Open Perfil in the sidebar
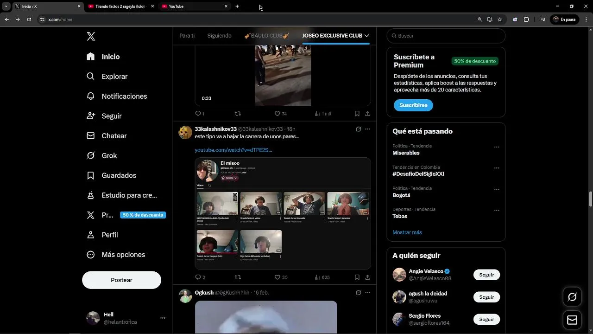 pyautogui.click(x=102, y=235)
